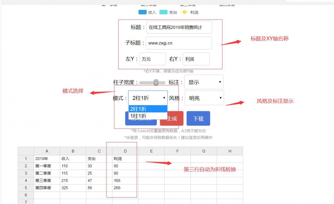The height and width of the screenshot is (204, 334).
Task: Click the 子标题 input with www.zxgj.cn
Action: click(x=179, y=43)
